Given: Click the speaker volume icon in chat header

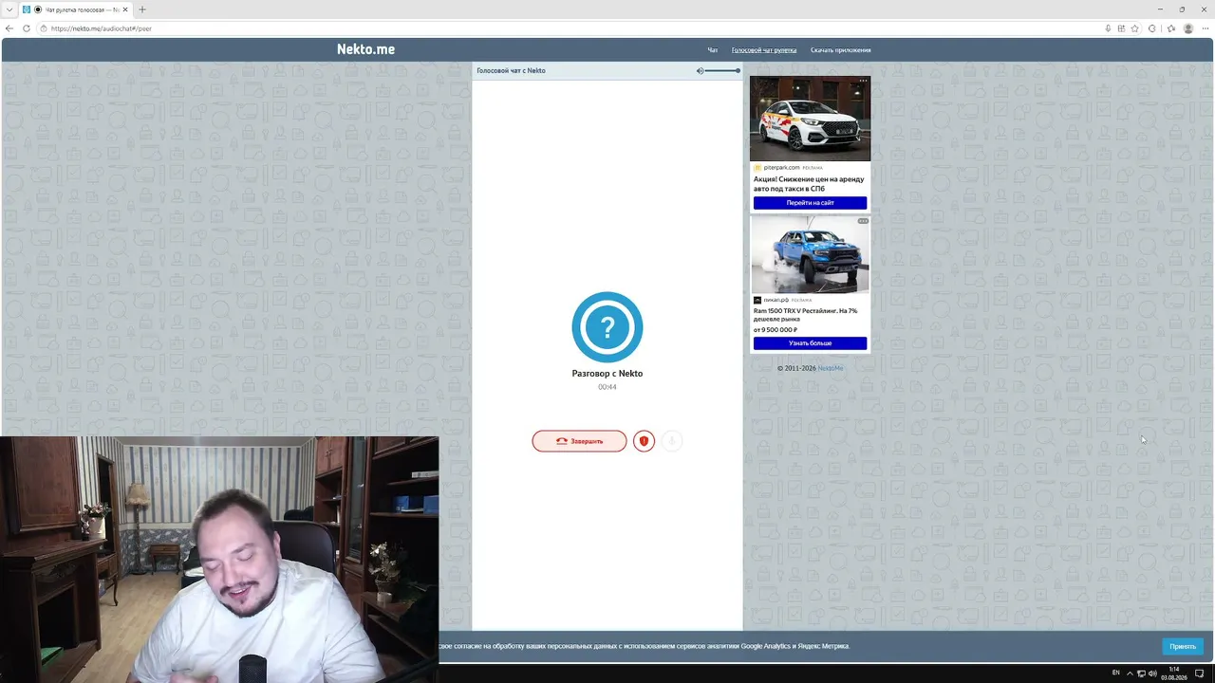Looking at the screenshot, I should (x=700, y=71).
